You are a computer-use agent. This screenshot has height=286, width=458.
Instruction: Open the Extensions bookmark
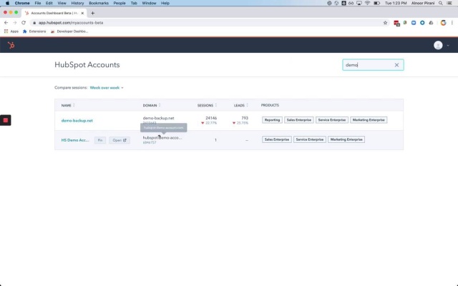point(34,31)
